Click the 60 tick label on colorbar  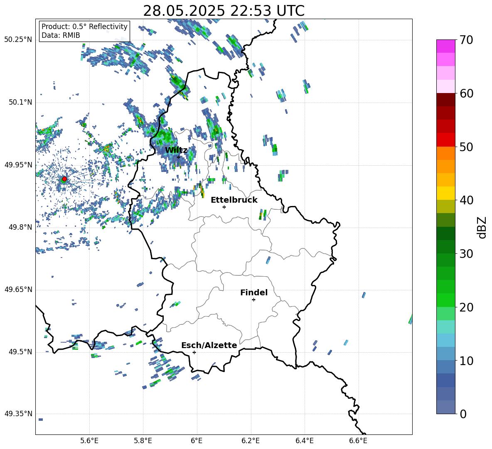pyautogui.click(x=466, y=93)
